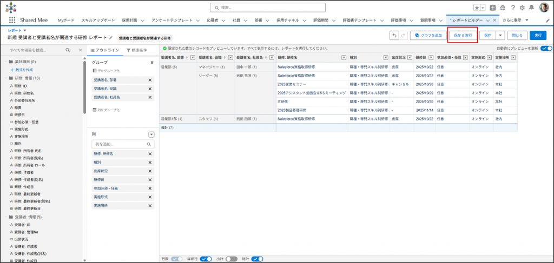Click the pencil icon to edit report name

[111, 38]
